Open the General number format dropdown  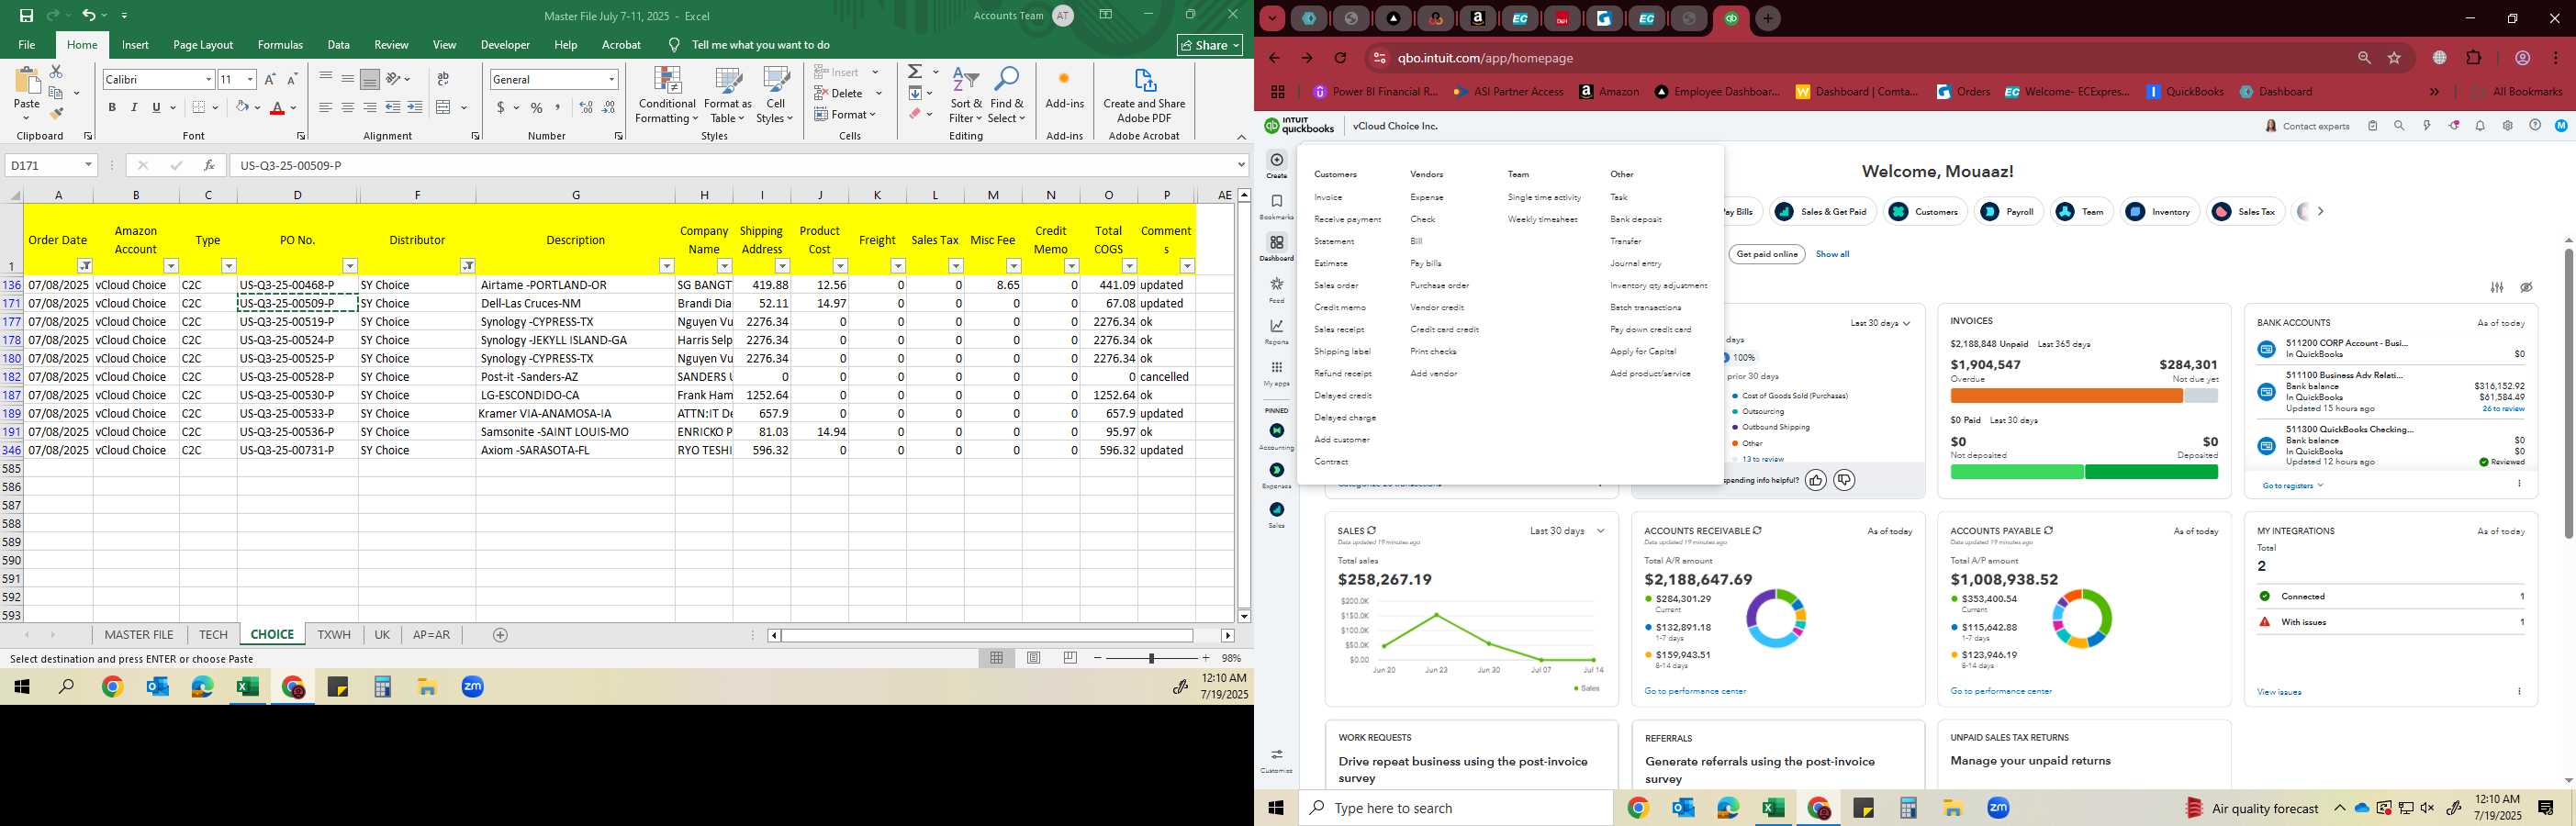[611, 79]
